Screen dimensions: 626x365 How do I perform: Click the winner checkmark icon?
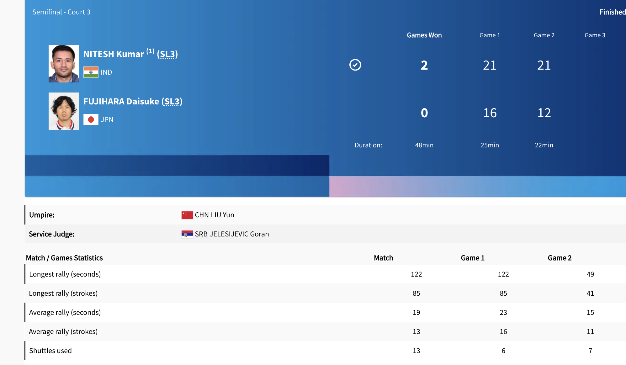tap(355, 65)
